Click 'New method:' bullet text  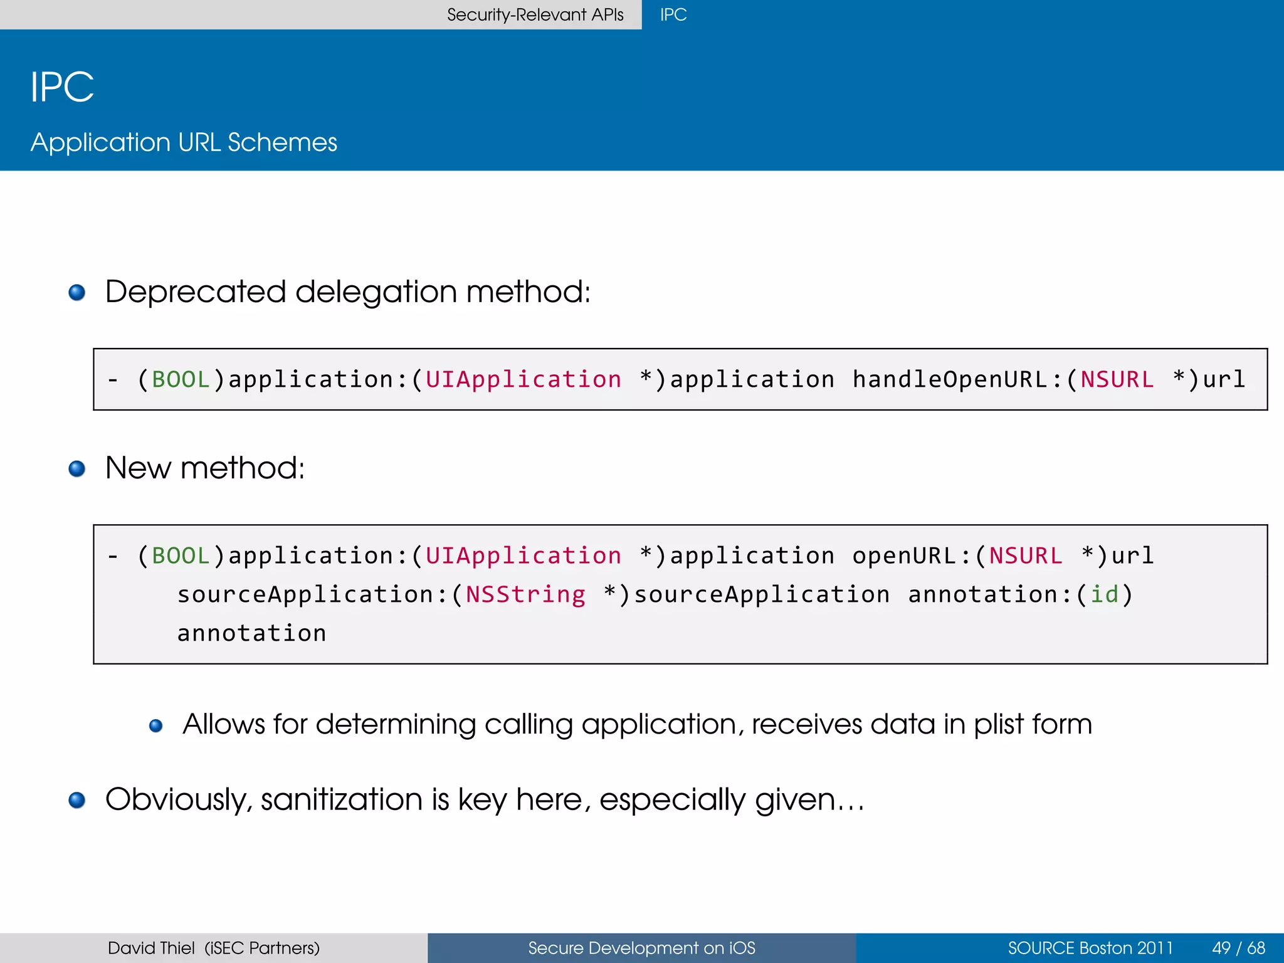click(x=205, y=468)
